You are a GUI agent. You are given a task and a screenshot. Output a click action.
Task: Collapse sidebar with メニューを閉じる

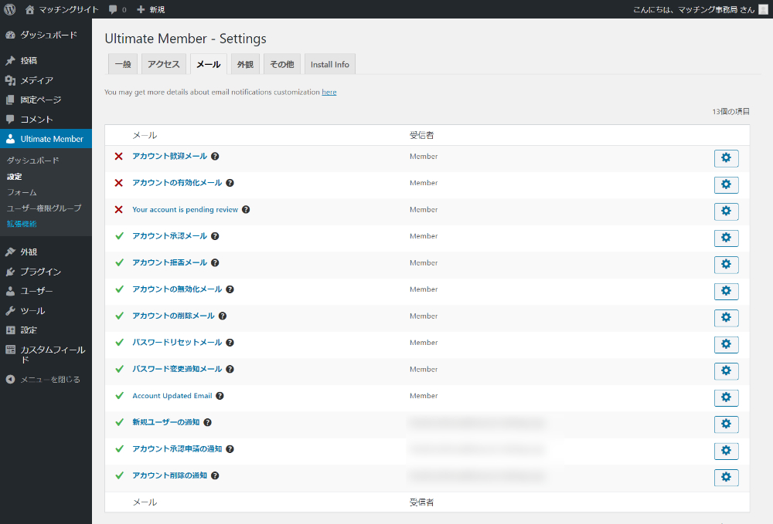coord(46,380)
